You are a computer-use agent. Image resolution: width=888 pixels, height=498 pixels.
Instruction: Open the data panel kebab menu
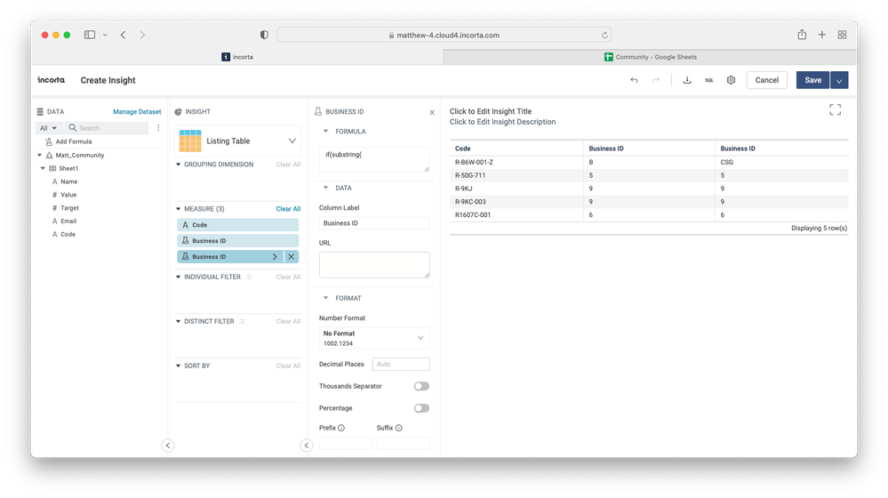[x=159, y=128]
